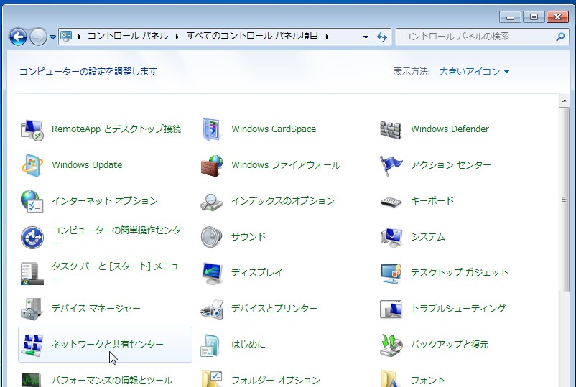The width and height of the screenshot is (576, 387).
Task: Open the デスクトップ ガジェット icon
Action: (391, 273)
